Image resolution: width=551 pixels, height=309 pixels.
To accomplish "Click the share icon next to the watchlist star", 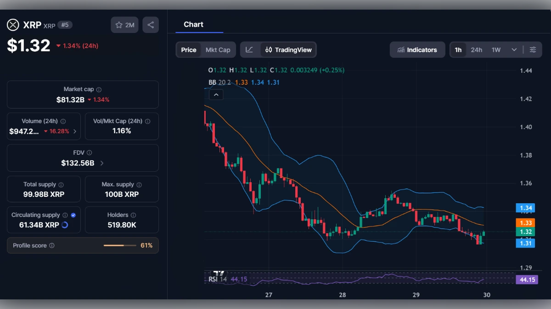I will click(x=151, y=25).
